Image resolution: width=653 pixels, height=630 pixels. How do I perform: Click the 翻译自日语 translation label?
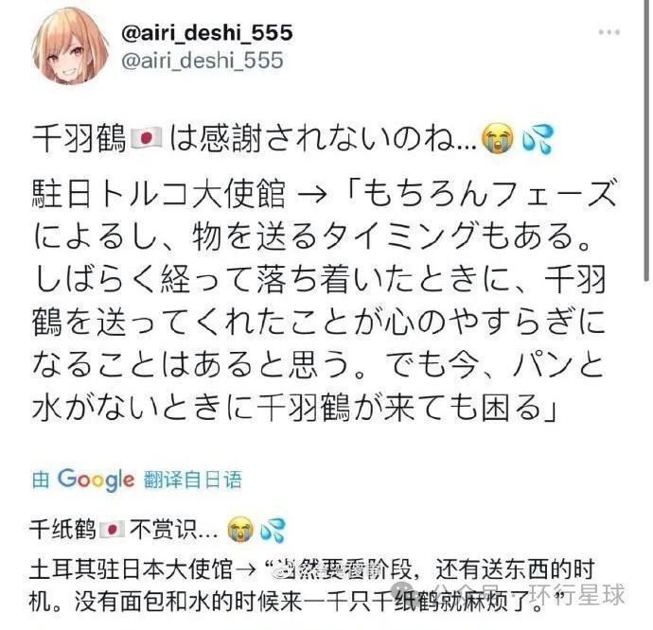193,480
